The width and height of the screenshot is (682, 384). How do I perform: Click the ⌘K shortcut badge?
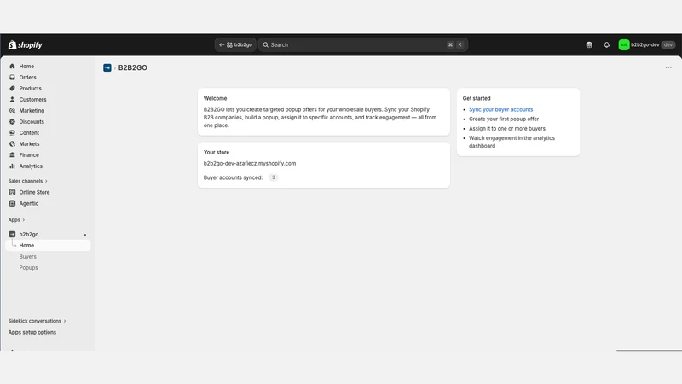(455, 45)
